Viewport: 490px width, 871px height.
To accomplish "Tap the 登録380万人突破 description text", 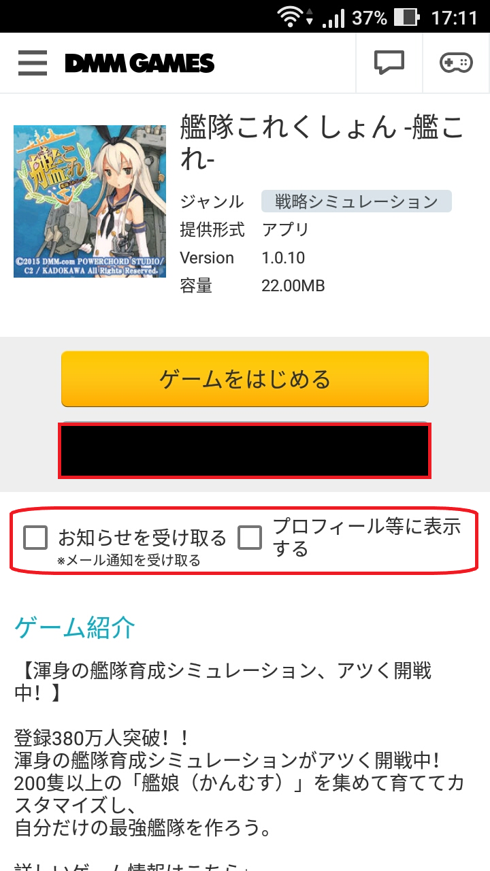I will (x=101, y=738).
